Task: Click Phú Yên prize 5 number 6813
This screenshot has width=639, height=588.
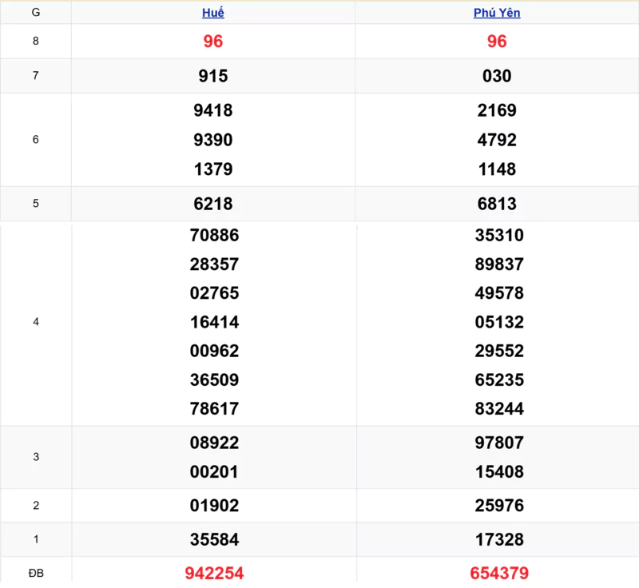Action: (497, 204)
